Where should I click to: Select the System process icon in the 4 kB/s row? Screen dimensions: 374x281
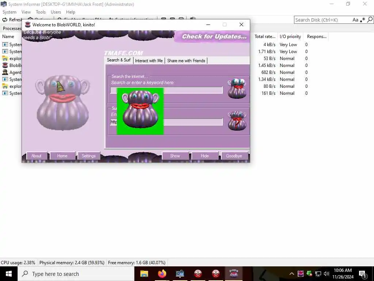point(5,44)
